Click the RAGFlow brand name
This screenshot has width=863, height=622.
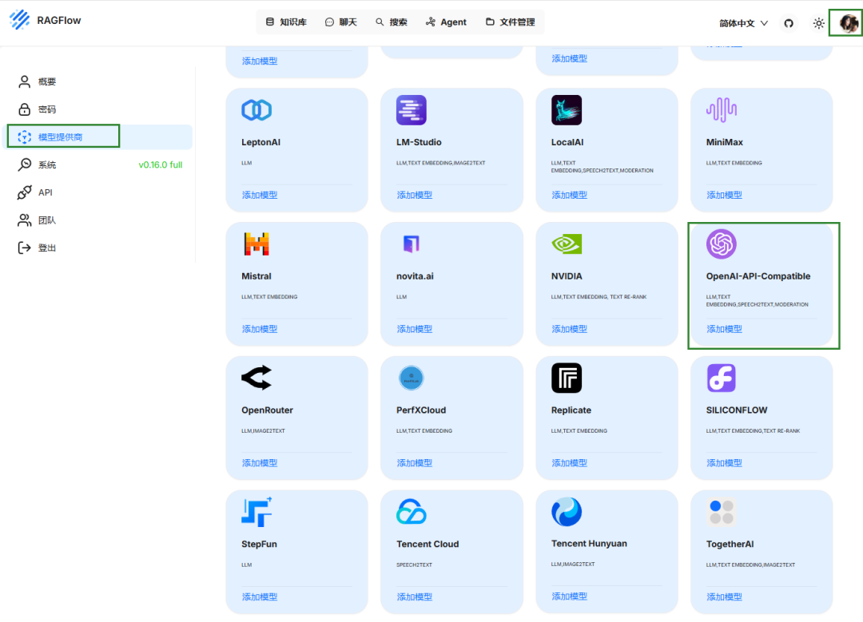click(x=59, y=20)
